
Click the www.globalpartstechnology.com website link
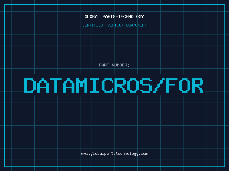(x=114, y=154)
